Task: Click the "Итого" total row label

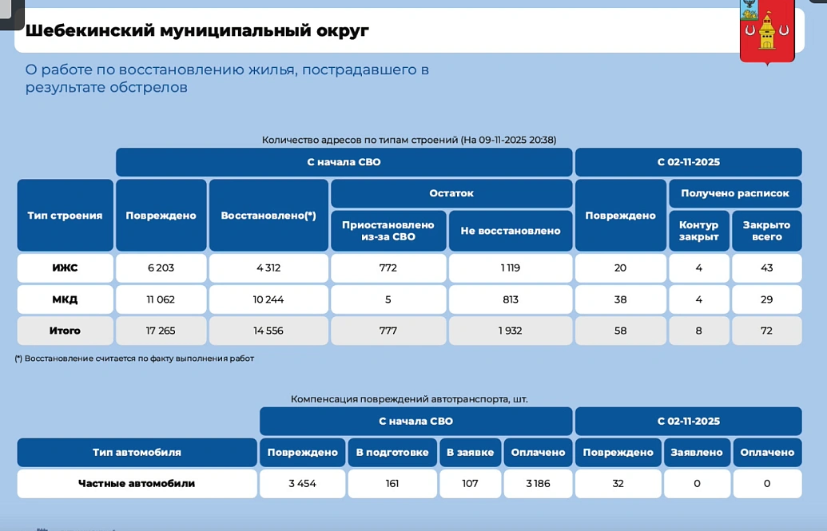Action: (65, 331)
